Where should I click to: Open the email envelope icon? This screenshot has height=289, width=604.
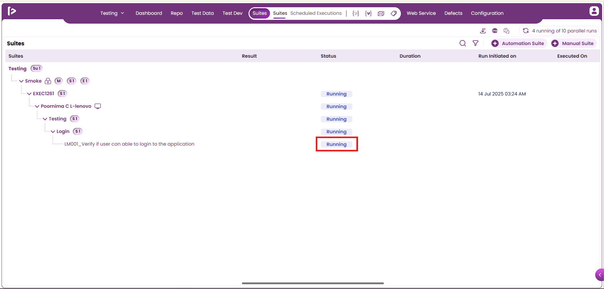tap(381, 13)
